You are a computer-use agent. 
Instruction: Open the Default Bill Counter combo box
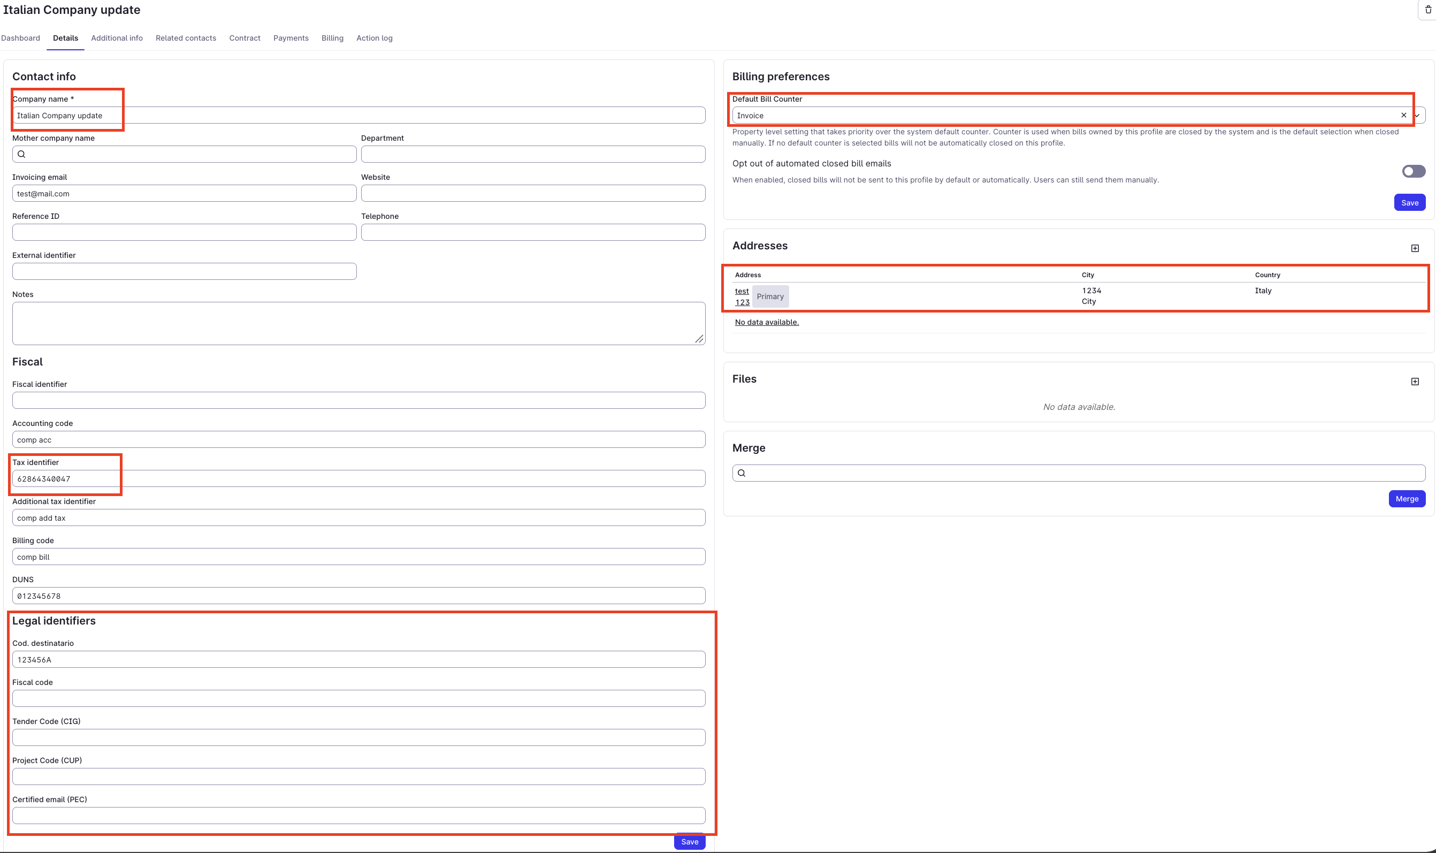[x=1078, y=115]
